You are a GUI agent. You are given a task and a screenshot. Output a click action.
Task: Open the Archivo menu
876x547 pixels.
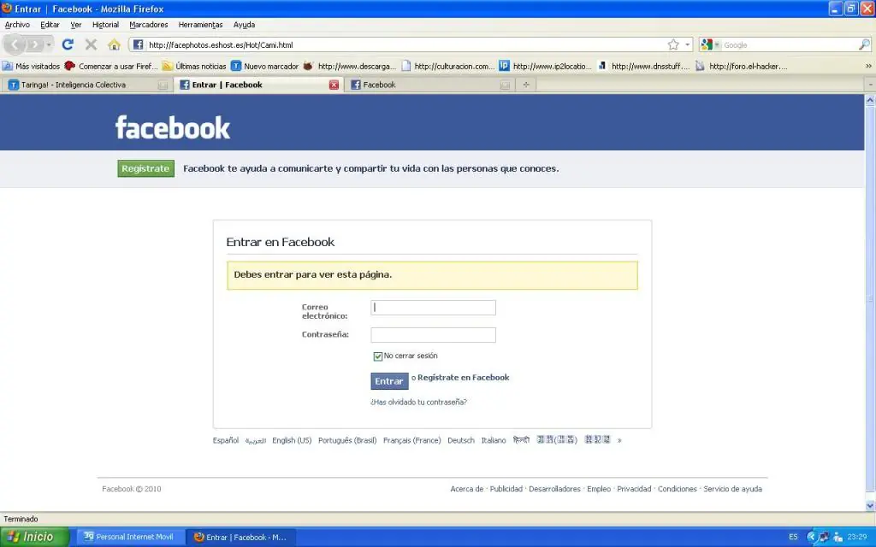(x=17, y=25)
